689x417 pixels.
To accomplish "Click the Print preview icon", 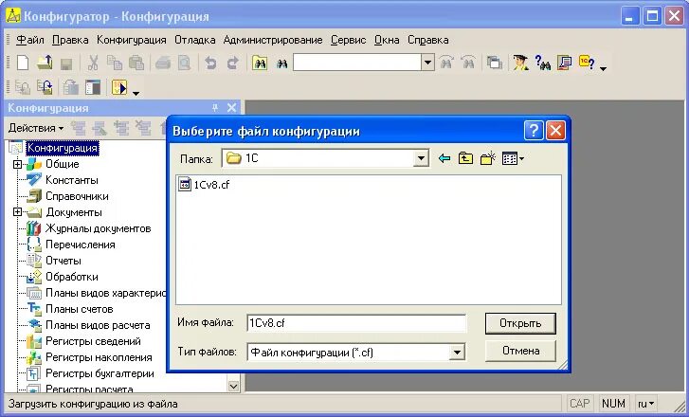I will (x=185, y=63).
